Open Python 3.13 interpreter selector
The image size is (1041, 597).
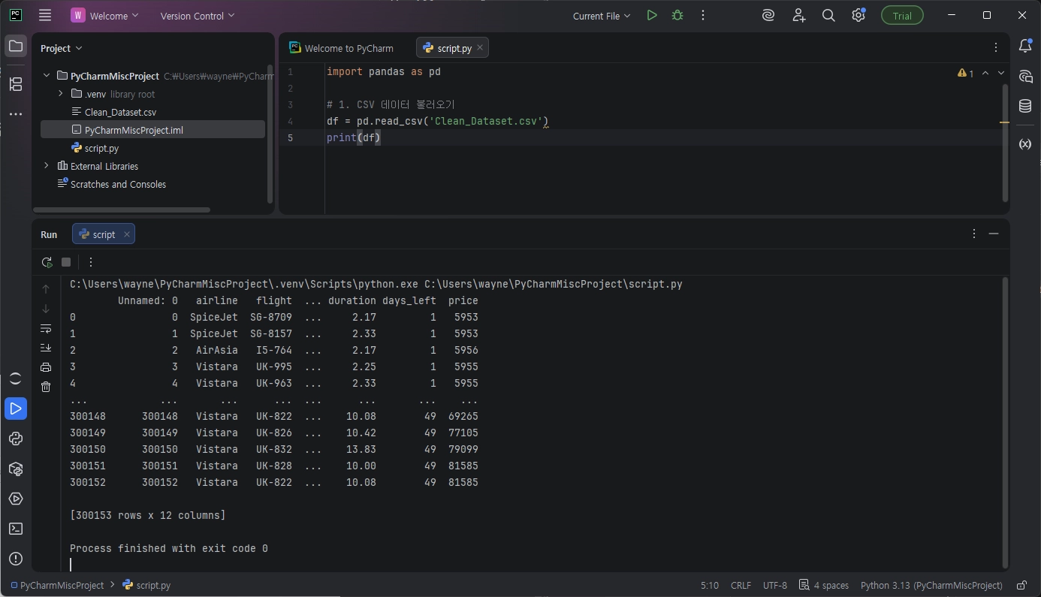pos(931,585)
